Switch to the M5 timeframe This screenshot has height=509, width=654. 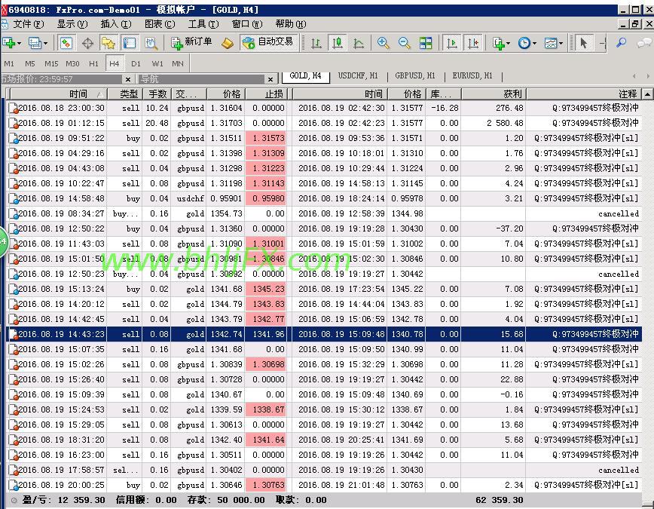point(29,64)
